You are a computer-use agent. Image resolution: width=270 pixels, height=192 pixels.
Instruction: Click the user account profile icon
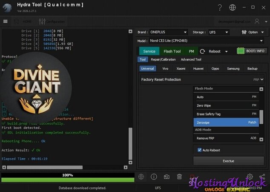[x=257, y=21]
